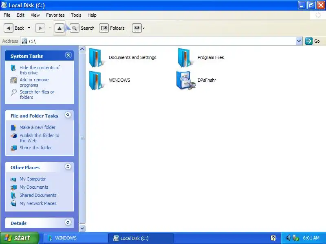The width and height of the screenshot is (326, 244).
Task: Open the Search pane from toolbar
Action: click(x=82, y=28)
